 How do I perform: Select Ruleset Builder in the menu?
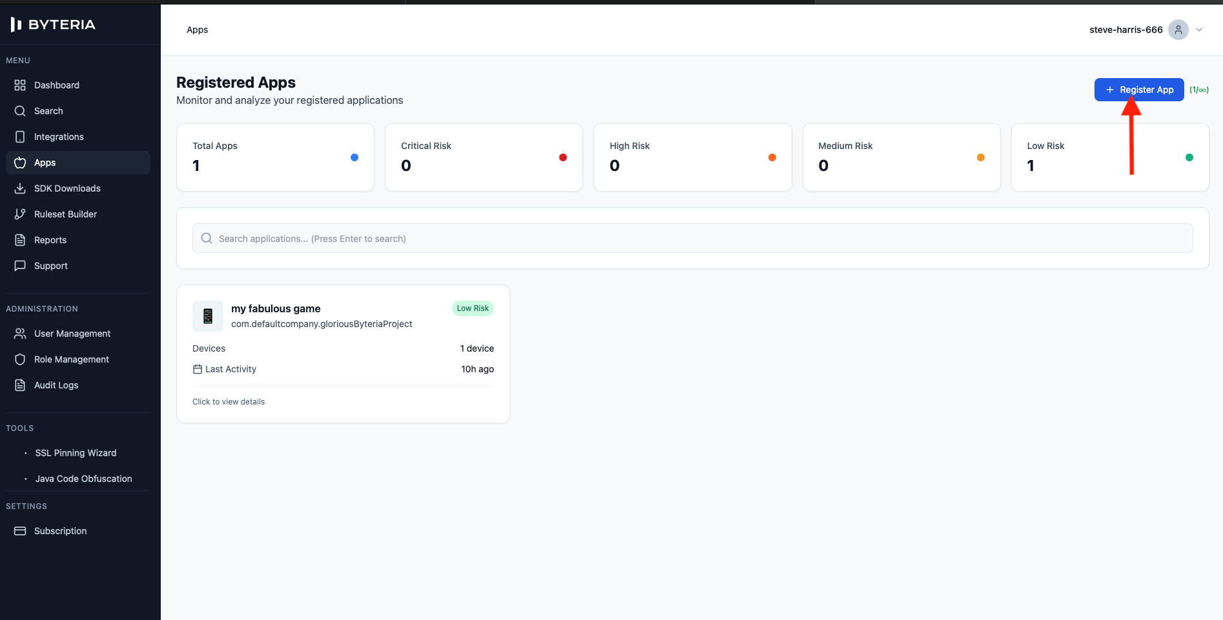pyautogui.click(x=77, y=214)
